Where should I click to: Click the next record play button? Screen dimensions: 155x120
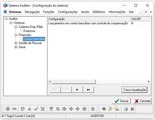pyautogui.click(x=77, y=90)
